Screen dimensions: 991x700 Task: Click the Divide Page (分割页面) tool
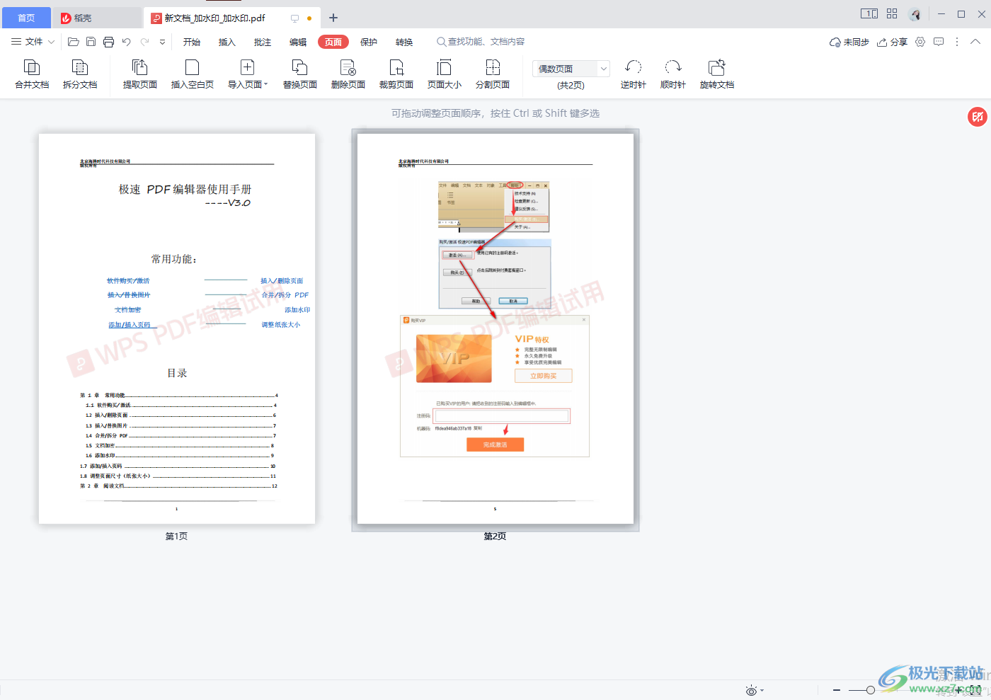pyautogui.click(x=493, y=74)
